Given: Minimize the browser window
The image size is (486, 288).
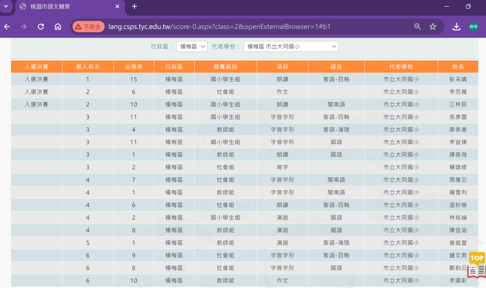Looking at the screenshot, I should tap(447, 6).
